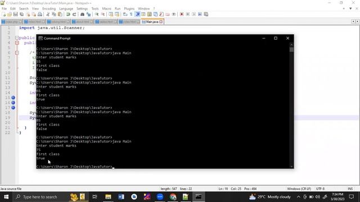Click the Paste toolbar icon
The image size is (360, 202).
click(60, 14)
